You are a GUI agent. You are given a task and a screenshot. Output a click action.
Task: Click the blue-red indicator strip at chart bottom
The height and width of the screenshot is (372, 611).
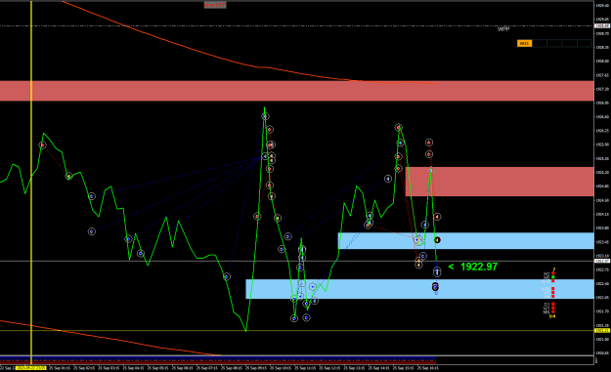click(218, 360)
